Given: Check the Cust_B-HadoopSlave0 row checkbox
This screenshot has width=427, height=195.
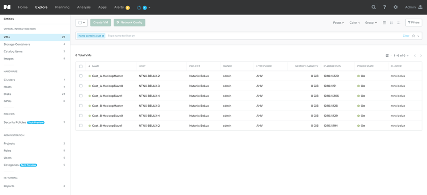Looking at the screenshot, I should (81, 115).
